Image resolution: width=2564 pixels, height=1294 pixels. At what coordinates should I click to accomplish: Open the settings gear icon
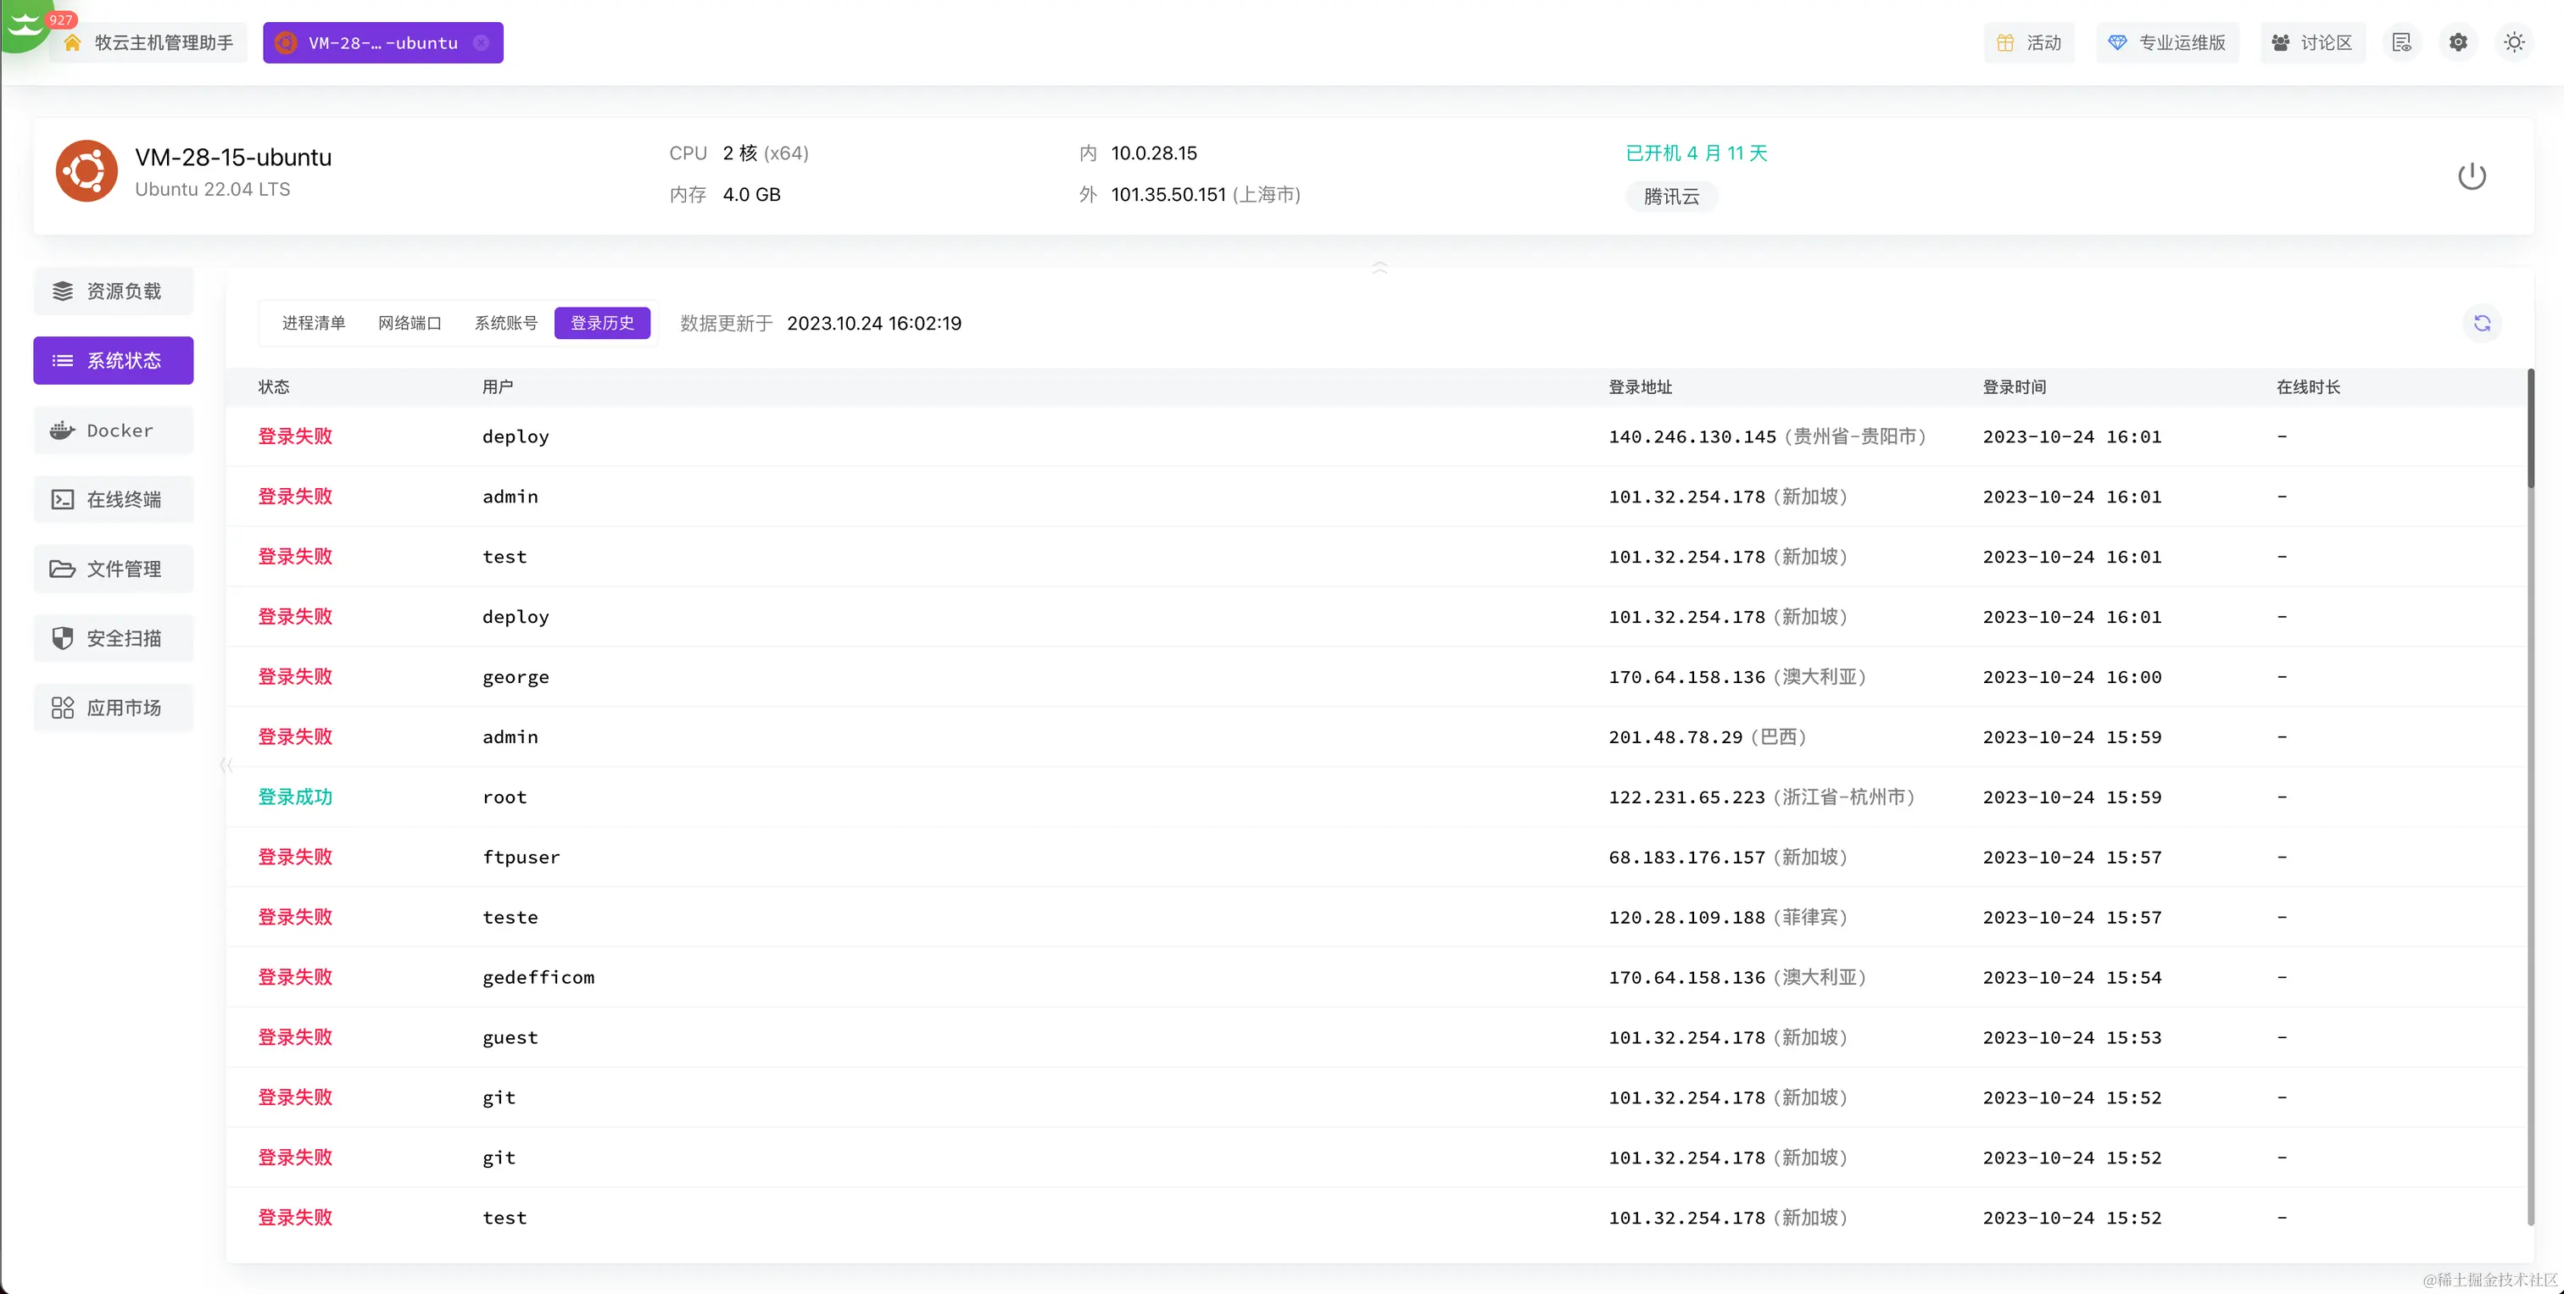pos(2457,42)
